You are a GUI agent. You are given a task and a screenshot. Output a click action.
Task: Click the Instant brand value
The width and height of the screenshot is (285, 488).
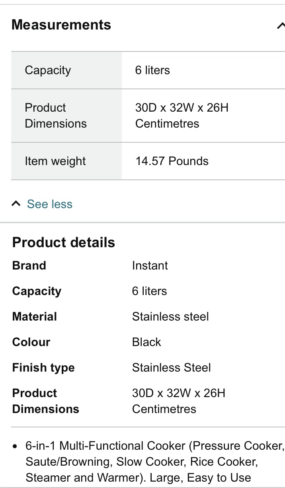[150, 266]
